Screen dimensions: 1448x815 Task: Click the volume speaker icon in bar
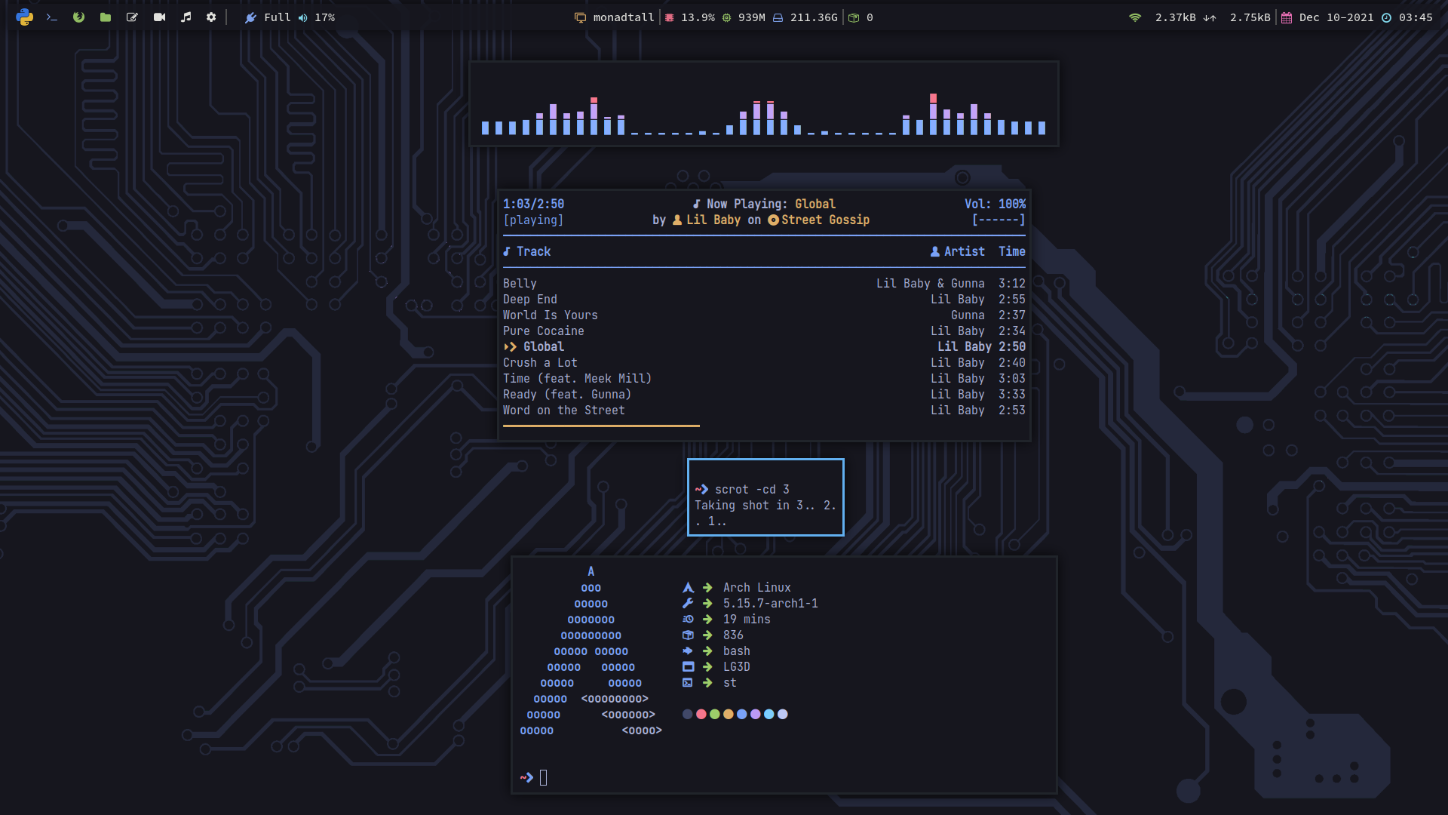pyautogui.click(x=302, y=17)
